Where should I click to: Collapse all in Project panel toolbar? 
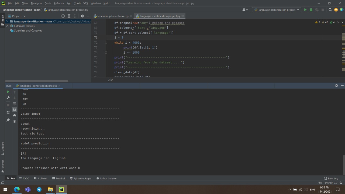tap(75, 16)
